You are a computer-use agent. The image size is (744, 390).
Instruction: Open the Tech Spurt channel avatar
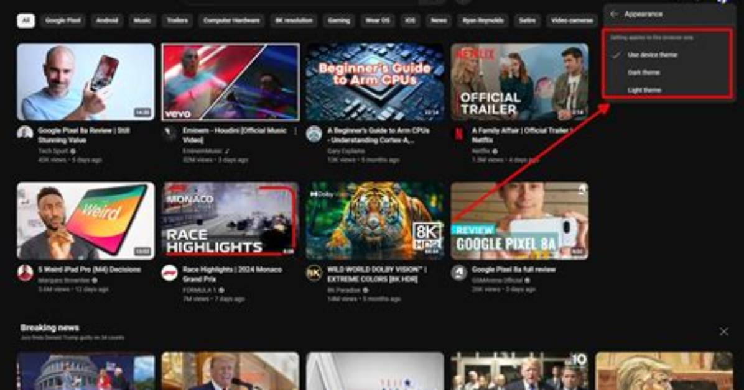[25, 133]
